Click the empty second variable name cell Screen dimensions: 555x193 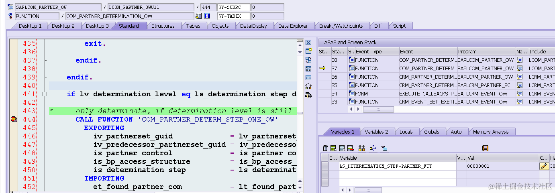[398, 174]
